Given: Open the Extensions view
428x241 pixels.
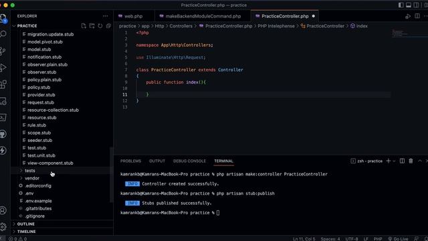Looking at the screenshot, I should [x=3, y=84].
